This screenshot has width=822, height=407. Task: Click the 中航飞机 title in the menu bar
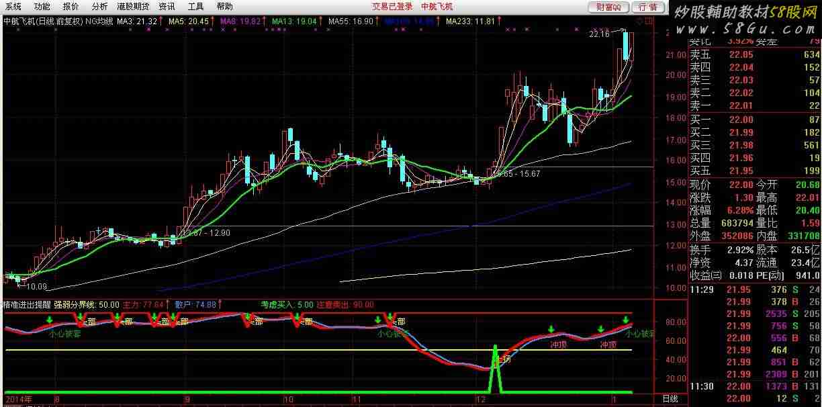click(437, 7)
